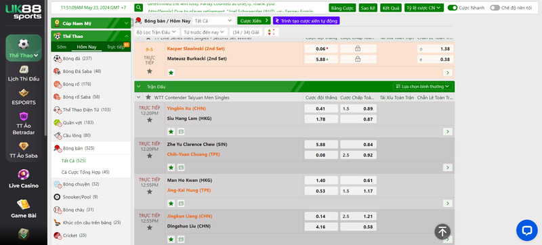Click the sort arrows icon near Giải filter

click(x=272, y=32)
